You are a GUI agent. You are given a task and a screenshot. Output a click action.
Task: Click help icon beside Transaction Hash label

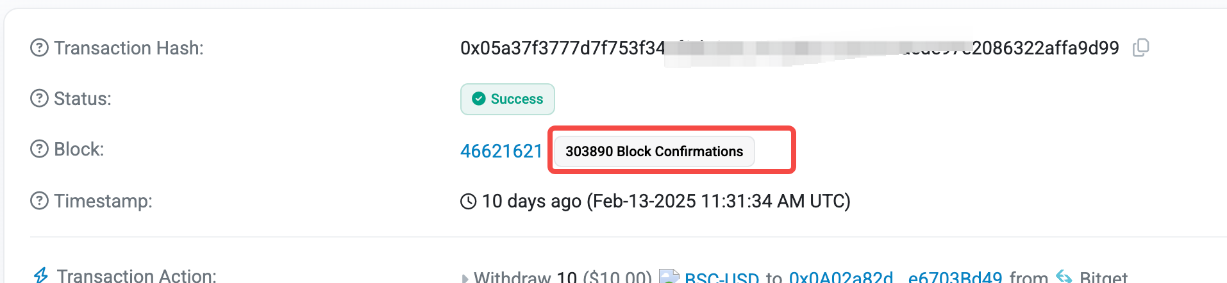39,48
